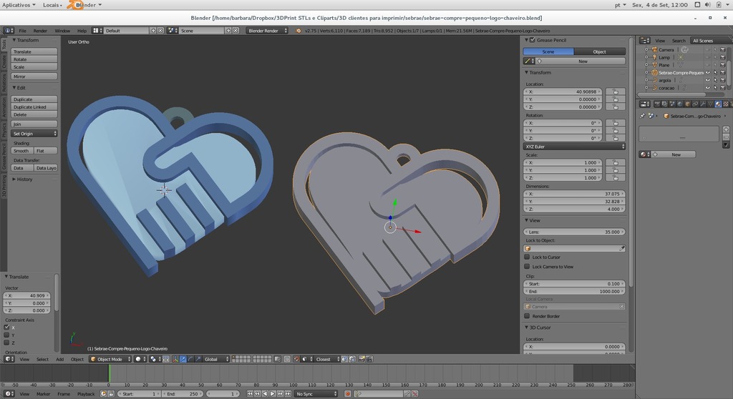
Task: Enable the Render Border checkbox
Action: coord(528,316)
